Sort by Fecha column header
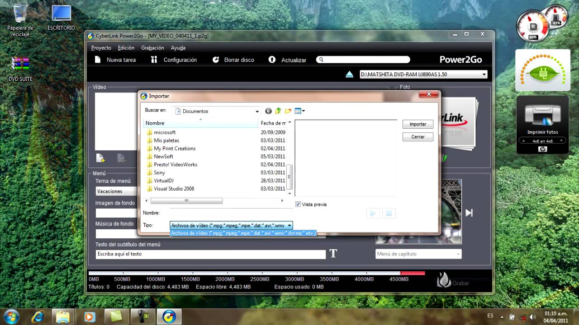Image resolution: width=579 pixels, height=325 pixels. coord(273,123)
